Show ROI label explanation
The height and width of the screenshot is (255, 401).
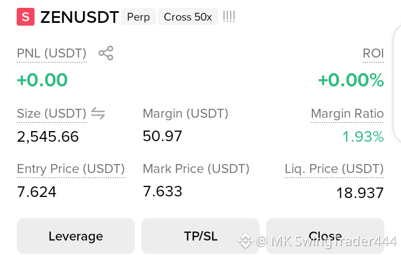click(x=373, y=54)
